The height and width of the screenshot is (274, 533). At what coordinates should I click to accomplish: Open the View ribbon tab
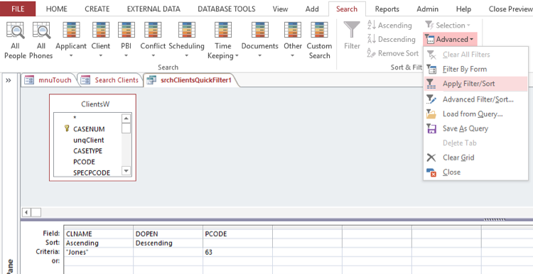click(x=280, y=9)
